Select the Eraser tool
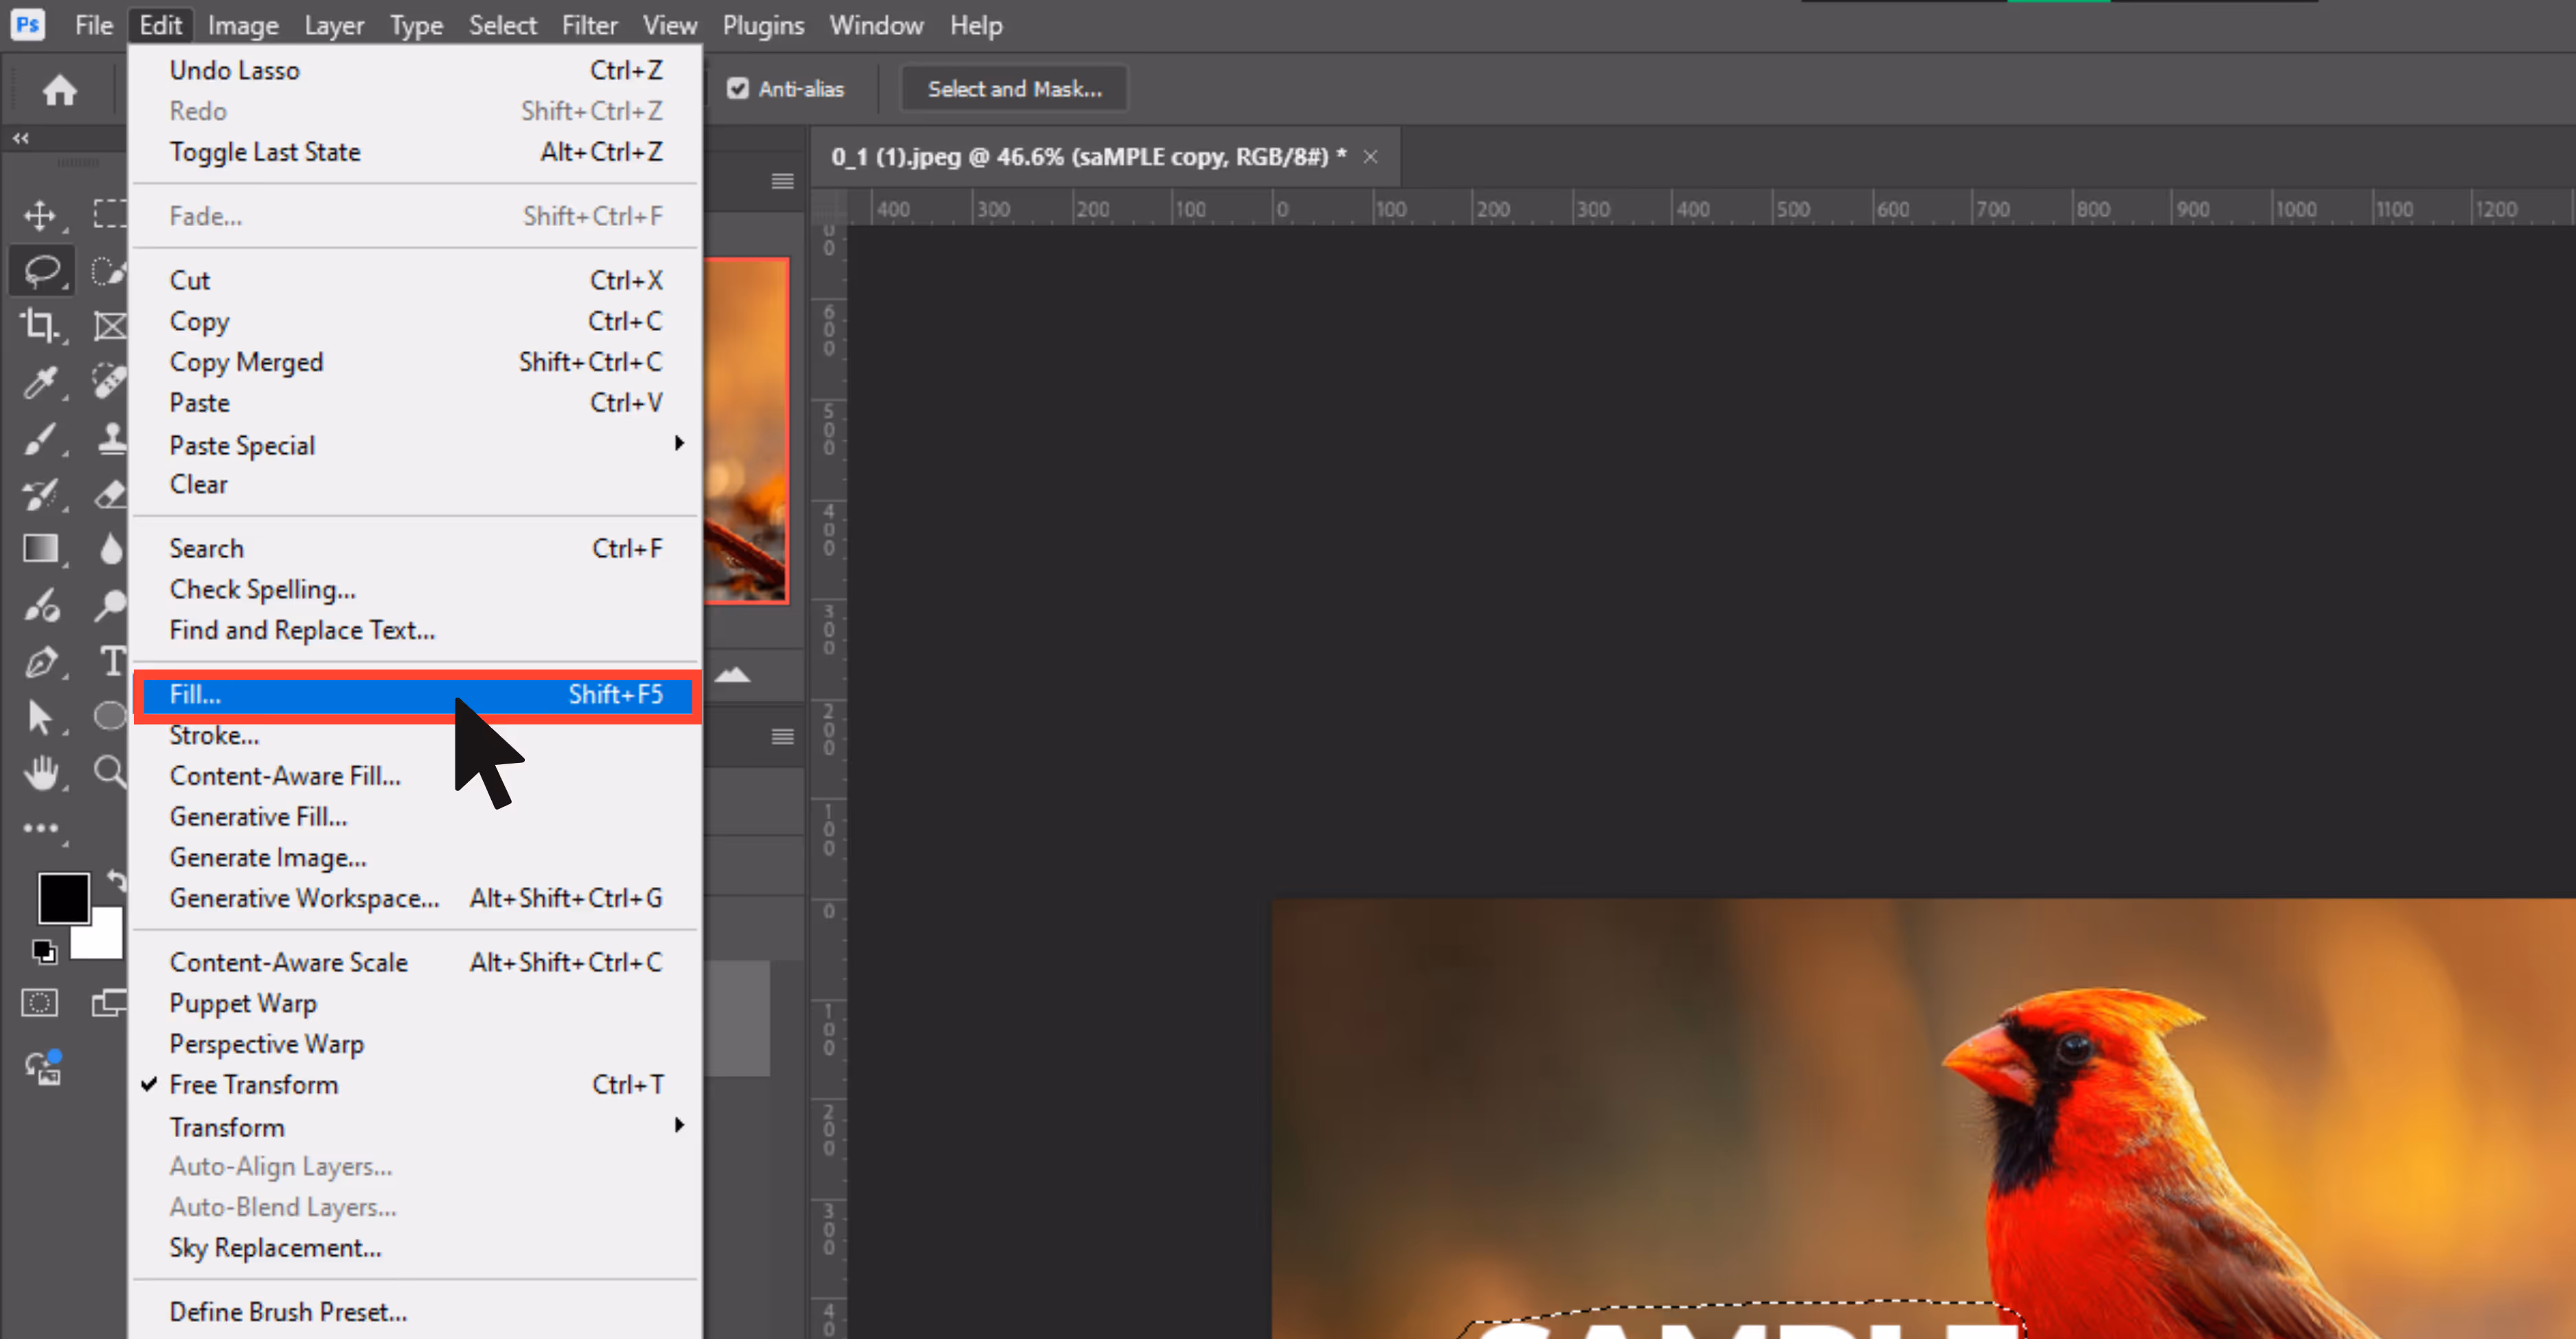This screenshot has height=1339, width=2576. [110, 494]
